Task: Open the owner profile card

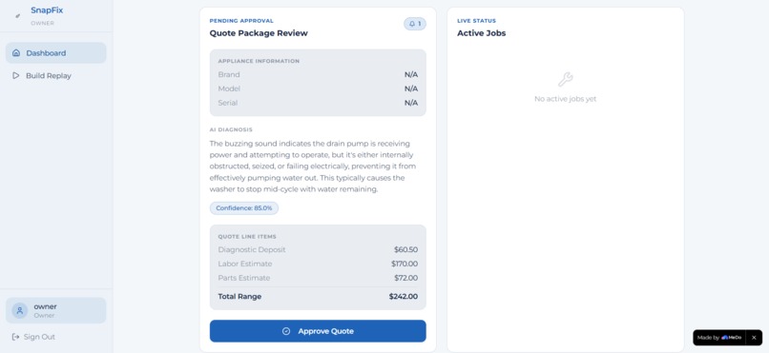Action: click(x=56, y=310)
